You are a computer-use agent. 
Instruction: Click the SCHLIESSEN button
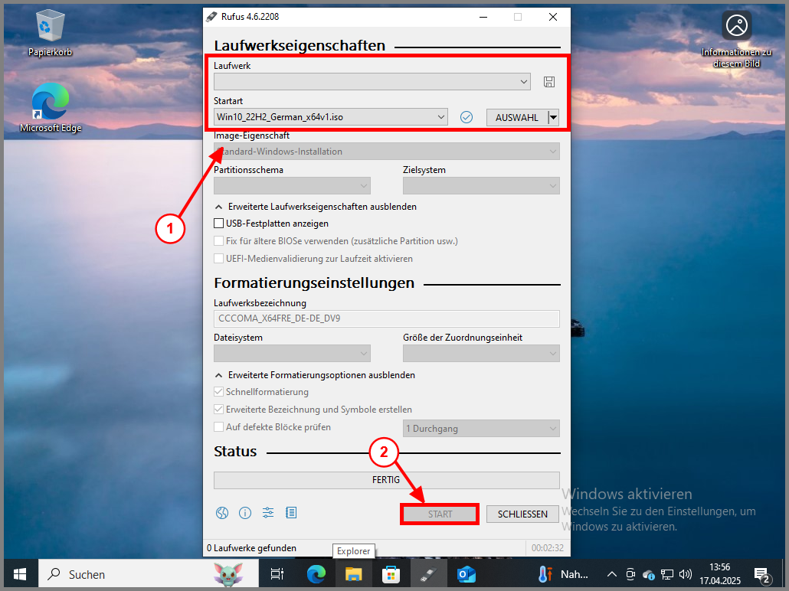(x=523, y=514)
